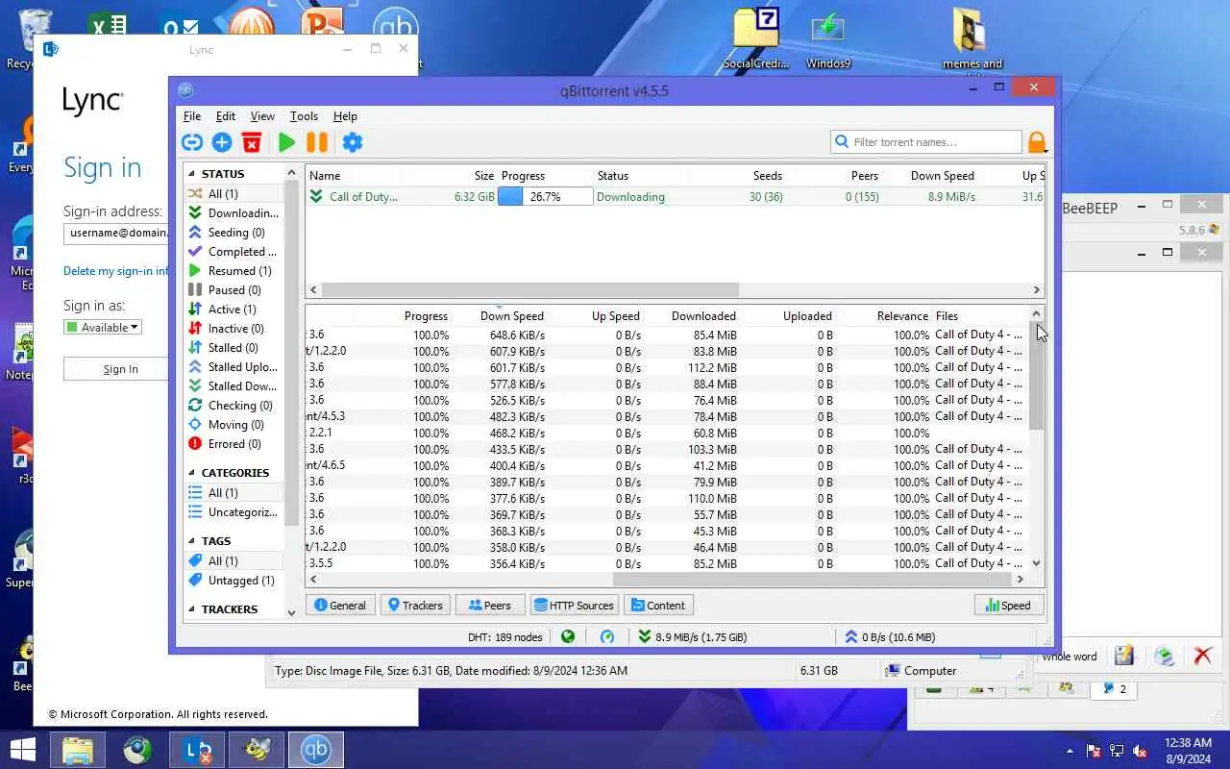Click green Resume play icon
The image size is (1230, 769).
(286, 142)
